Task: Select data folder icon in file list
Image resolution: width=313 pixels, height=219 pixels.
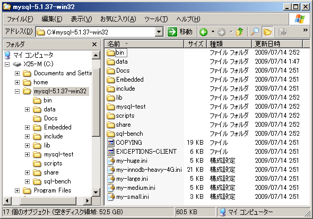Action: 110,62
